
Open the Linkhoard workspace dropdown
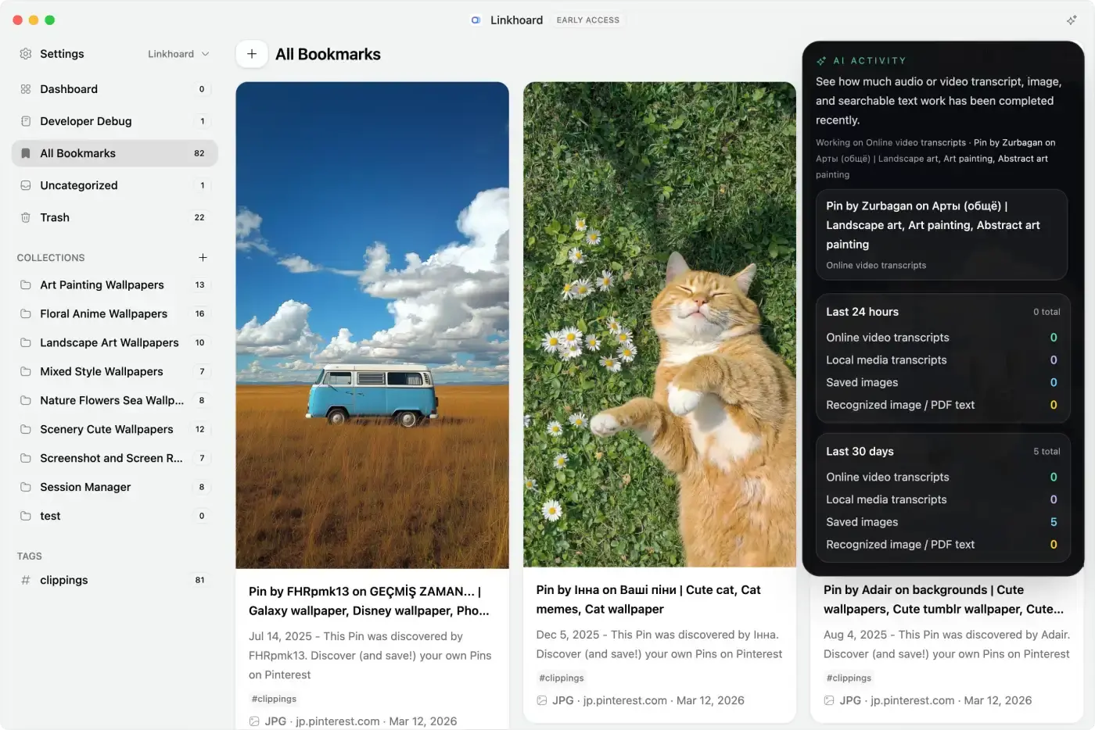point(178,54)
